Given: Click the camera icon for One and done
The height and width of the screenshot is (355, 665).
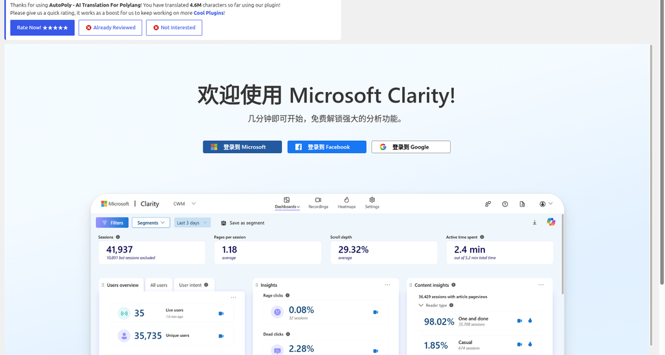Looking at the screenshot, I should [520, 321].
